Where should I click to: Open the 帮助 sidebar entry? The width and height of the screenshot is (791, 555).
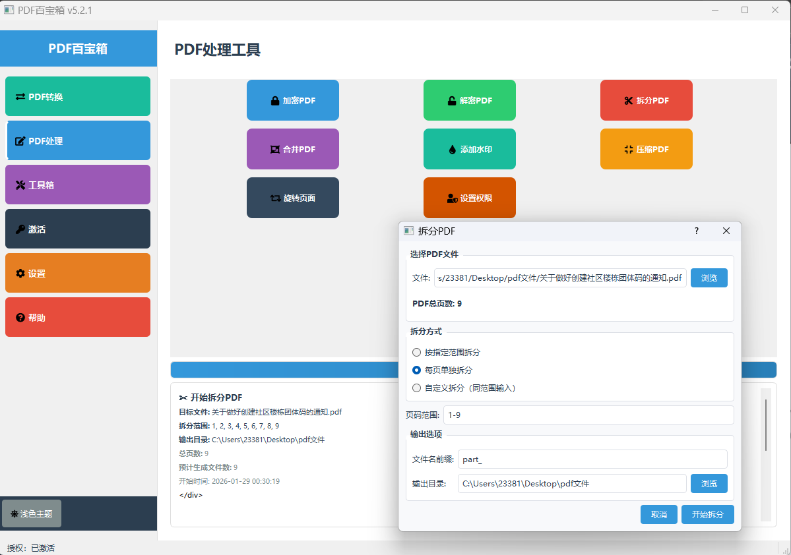point(78,317)
